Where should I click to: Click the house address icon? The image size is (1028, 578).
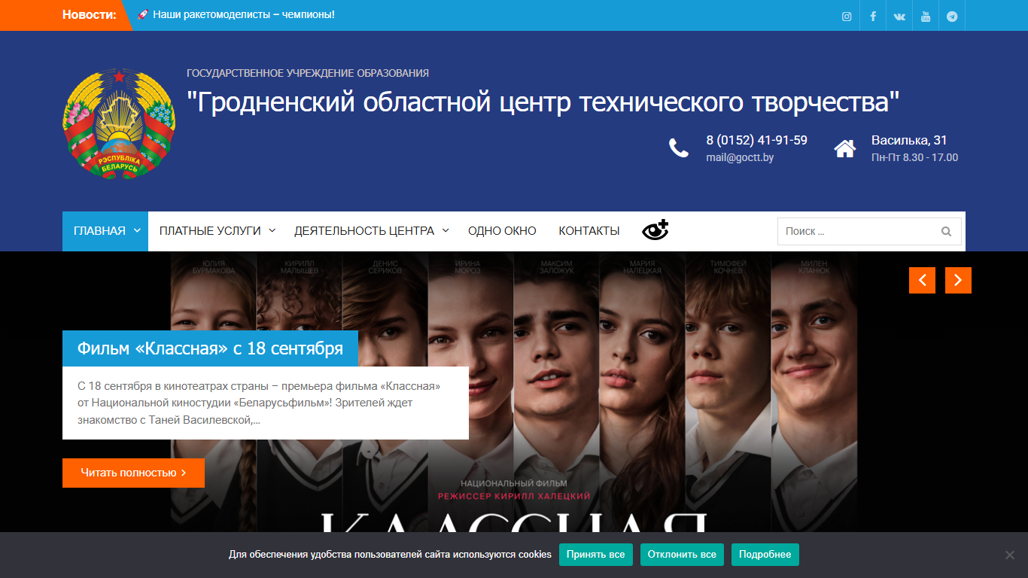pyautogui.click(x=845, y=148)
